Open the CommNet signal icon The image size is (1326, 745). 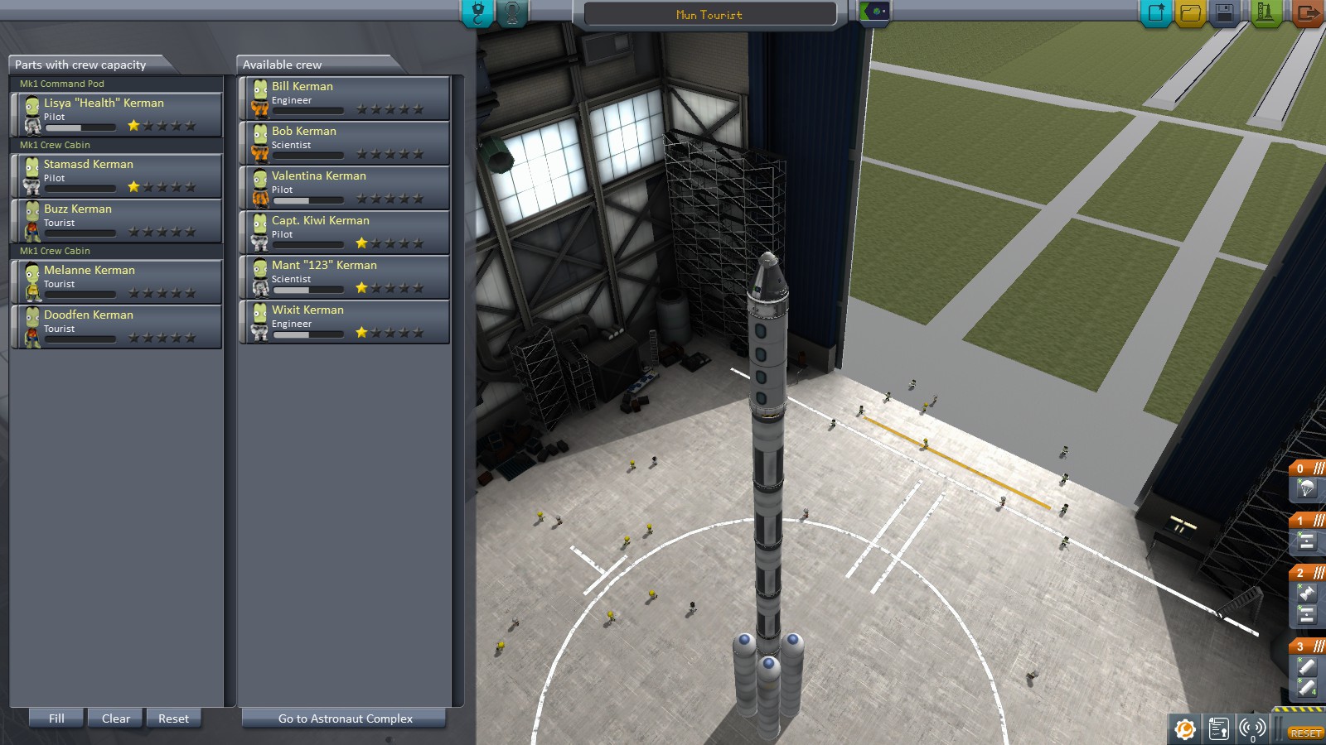point(1252,729)
